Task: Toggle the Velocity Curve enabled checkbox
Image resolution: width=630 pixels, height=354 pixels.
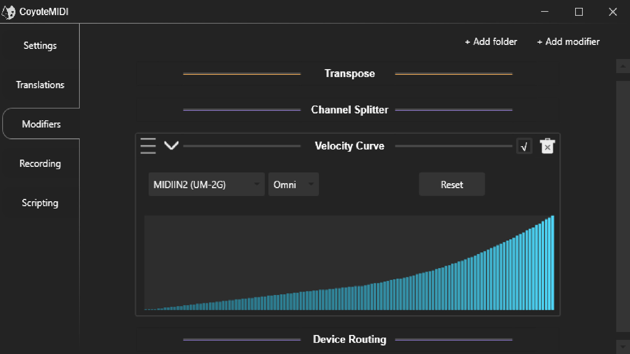Action: pyautogui.click(x=524, y=146)
